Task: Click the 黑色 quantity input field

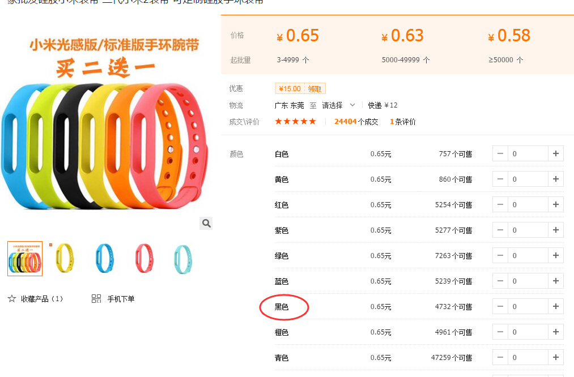Action: [x=528, y=306]
